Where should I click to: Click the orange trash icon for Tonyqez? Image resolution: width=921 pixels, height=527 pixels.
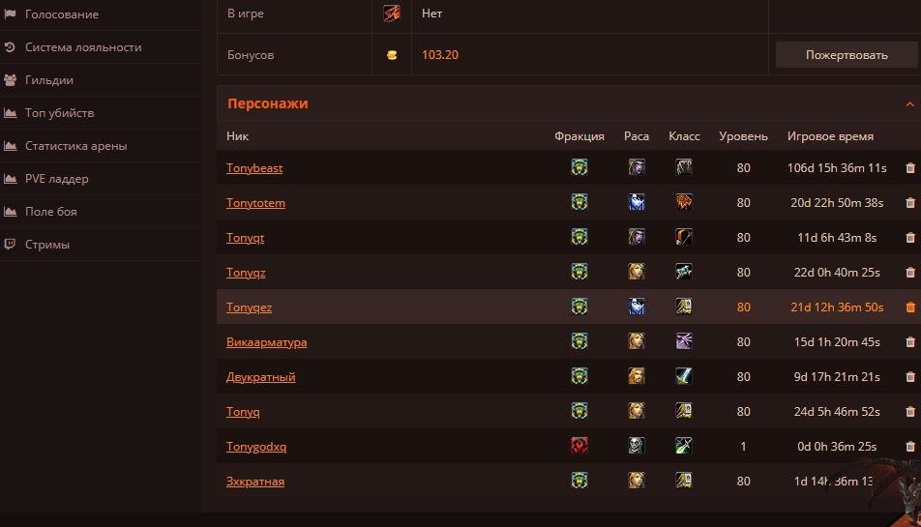909,307
